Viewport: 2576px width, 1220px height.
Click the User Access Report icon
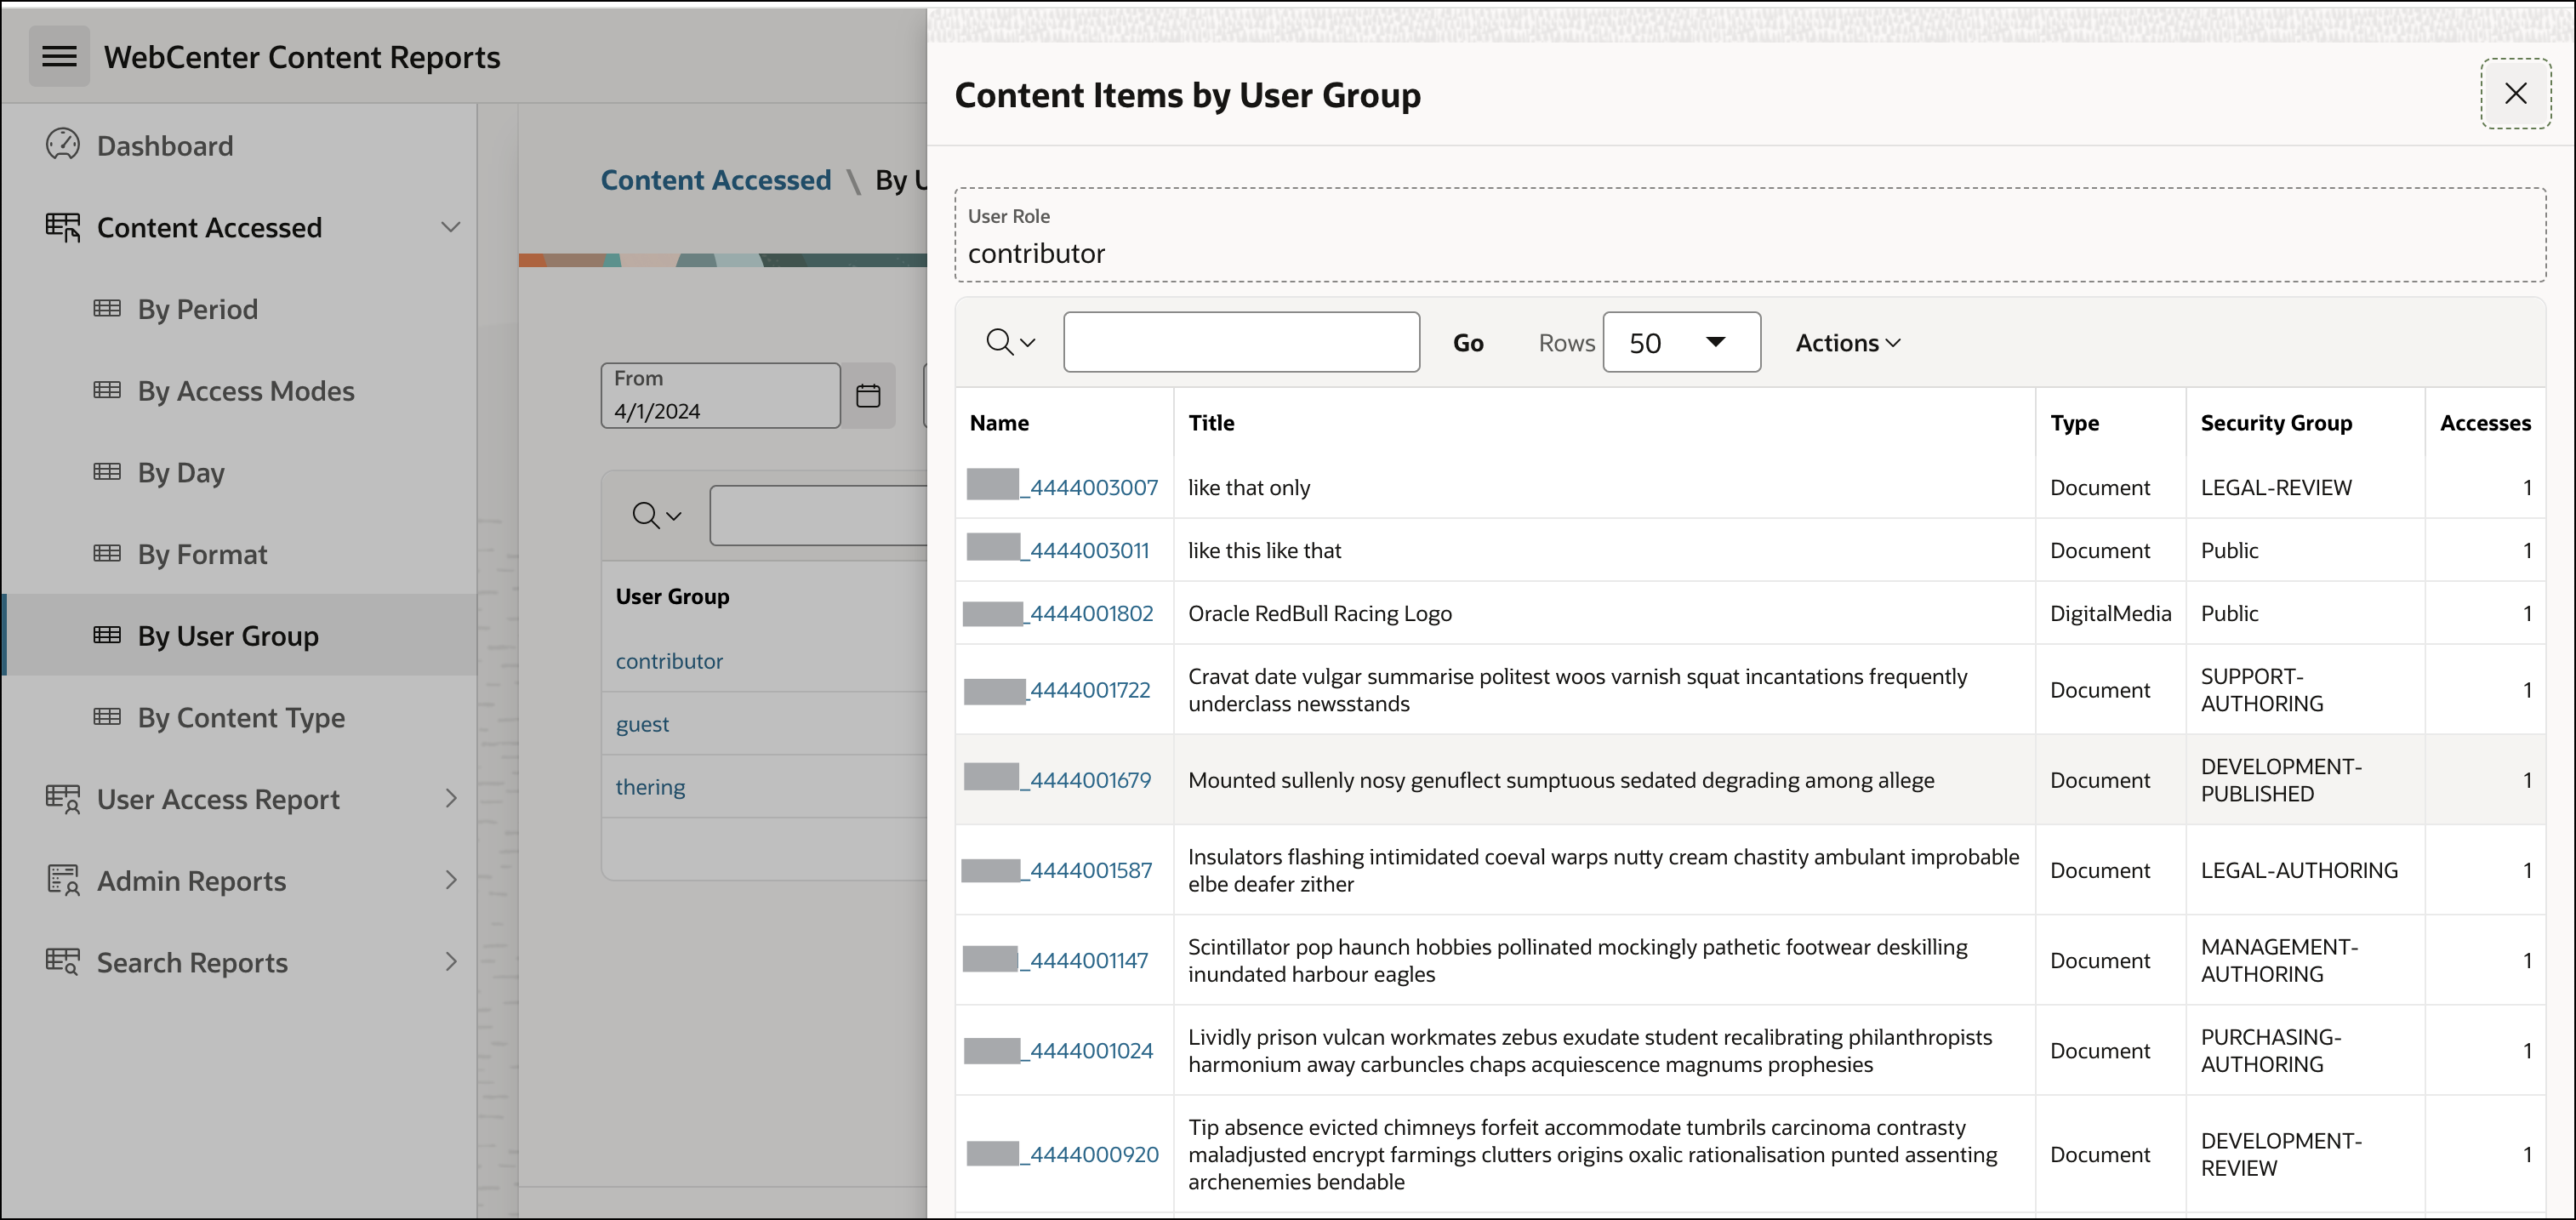coord(62,799)
